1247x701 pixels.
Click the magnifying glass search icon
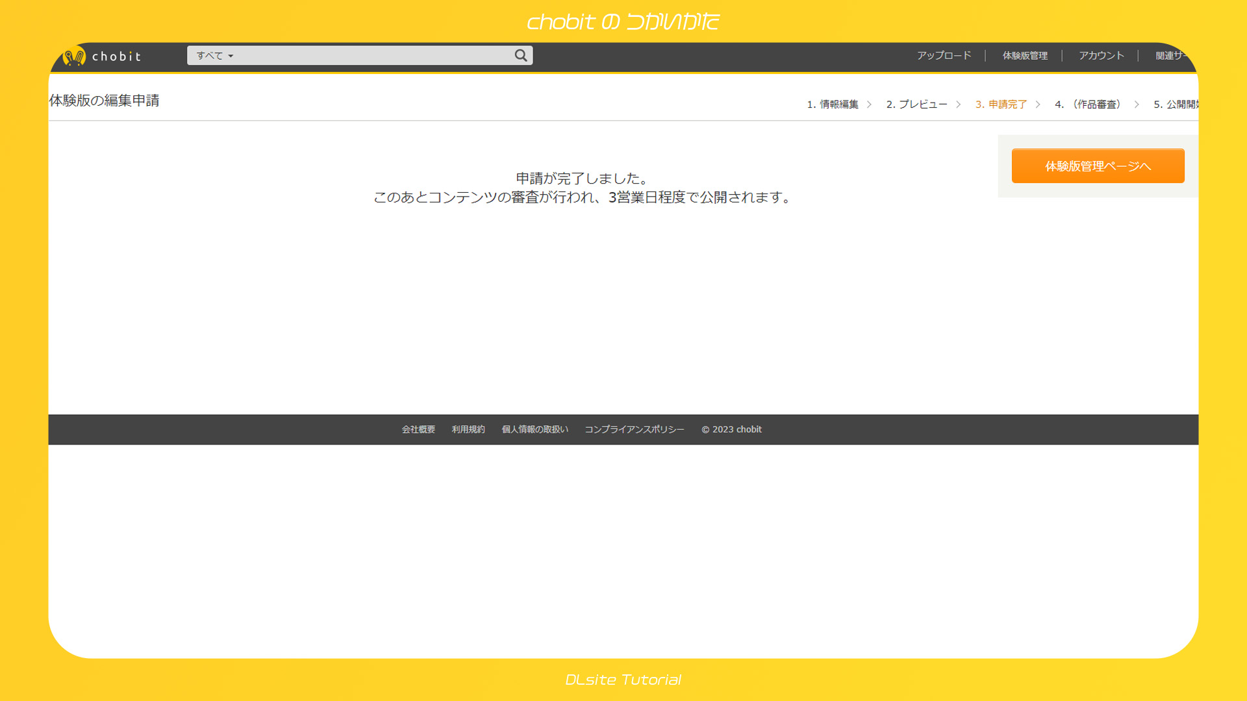tap(521, 56)
